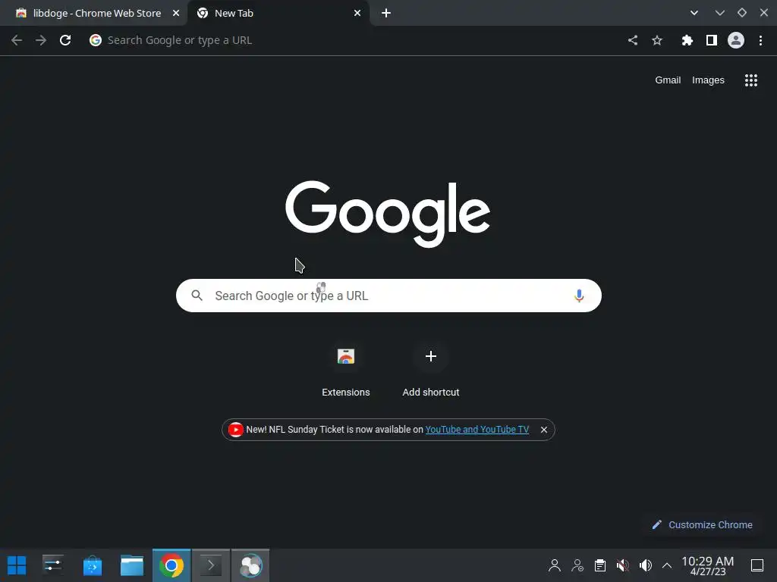Screen dimensions: 777x582
Task: Reload the current page
Action: click(x=65, y=40)
